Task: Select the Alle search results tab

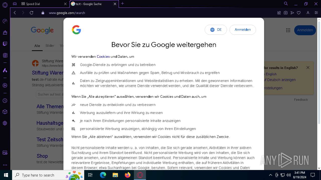Action: tap(37, 46)
